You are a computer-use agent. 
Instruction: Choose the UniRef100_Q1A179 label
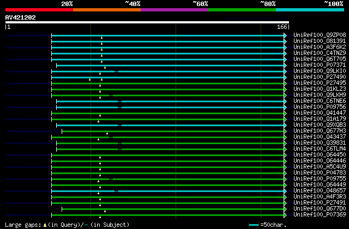(x=320, y=119)
